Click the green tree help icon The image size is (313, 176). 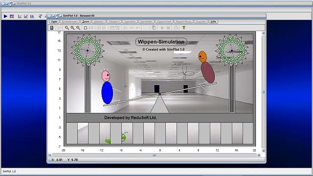click(184, 28)
